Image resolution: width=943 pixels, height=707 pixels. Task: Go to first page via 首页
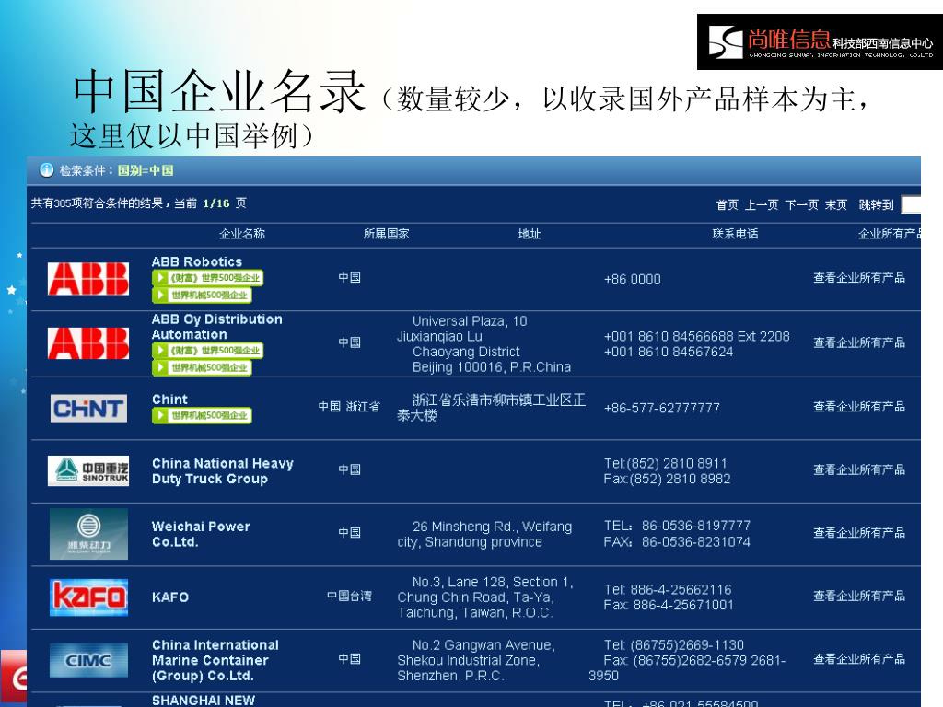click(x=728, y=205)
